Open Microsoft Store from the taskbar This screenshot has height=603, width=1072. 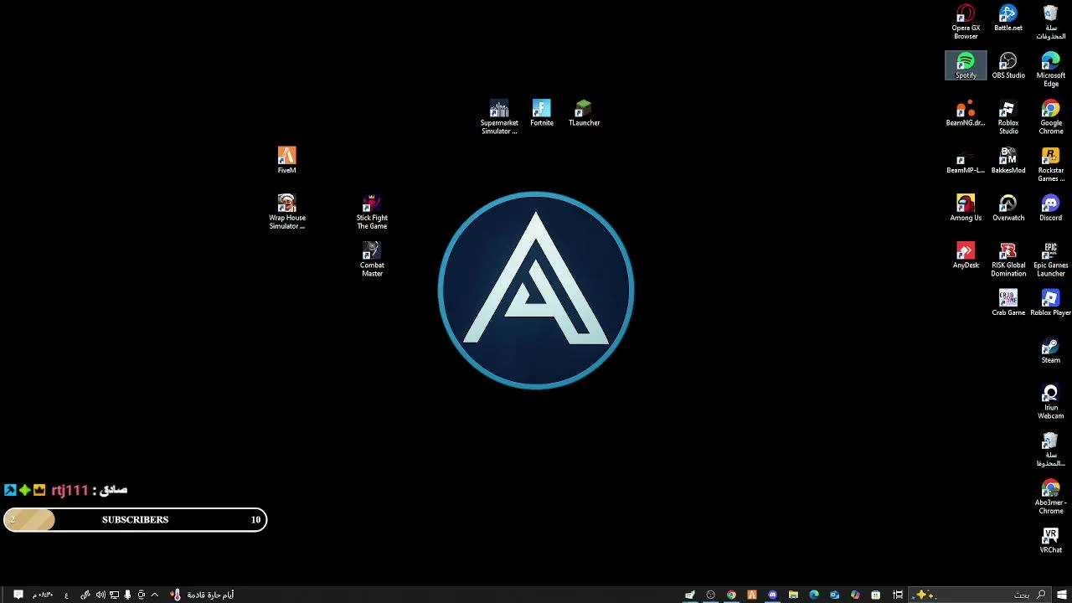click(x=875, y=595)
